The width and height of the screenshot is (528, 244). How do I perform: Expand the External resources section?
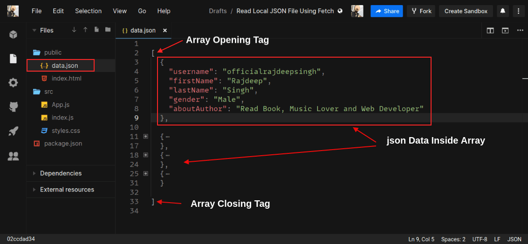coord(34,190)
